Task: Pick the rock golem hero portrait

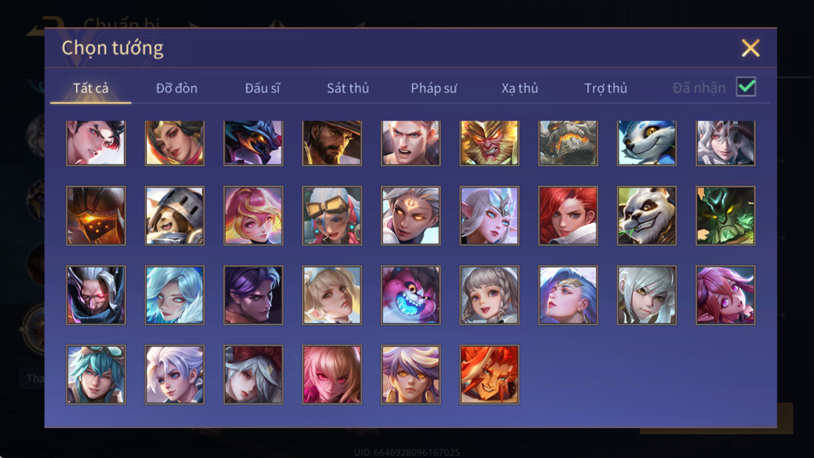Action: coord(568,143)
